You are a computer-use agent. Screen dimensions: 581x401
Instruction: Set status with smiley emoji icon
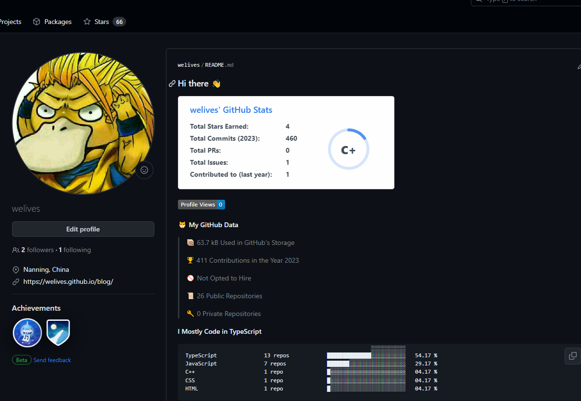(144, 170)
